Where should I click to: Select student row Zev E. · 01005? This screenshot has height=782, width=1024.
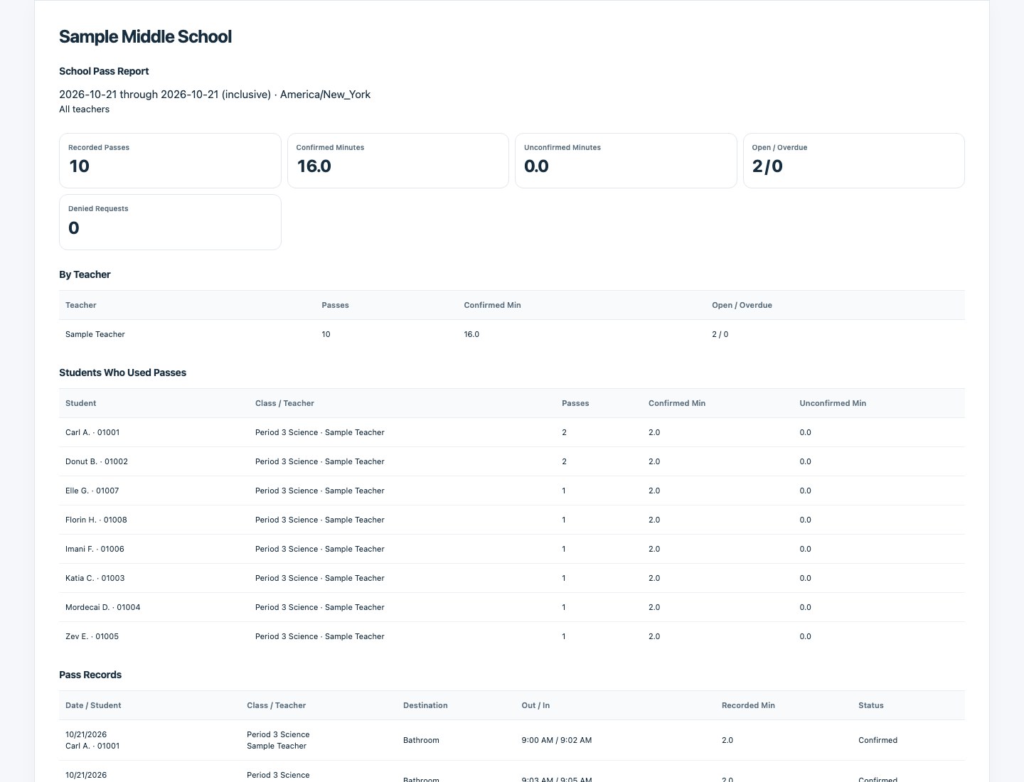tap(512, 636)
